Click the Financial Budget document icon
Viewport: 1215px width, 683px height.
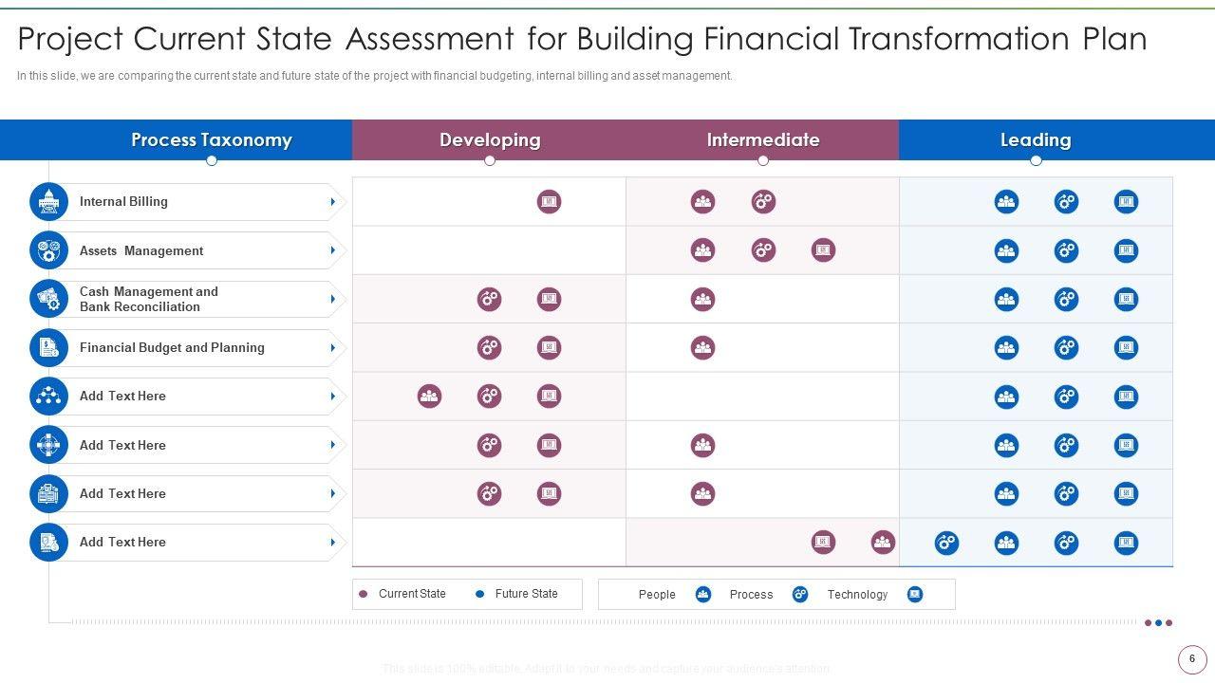[48, 348]
